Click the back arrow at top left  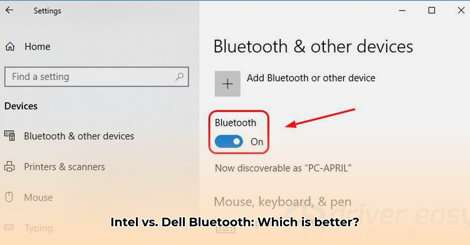(9, 10)
